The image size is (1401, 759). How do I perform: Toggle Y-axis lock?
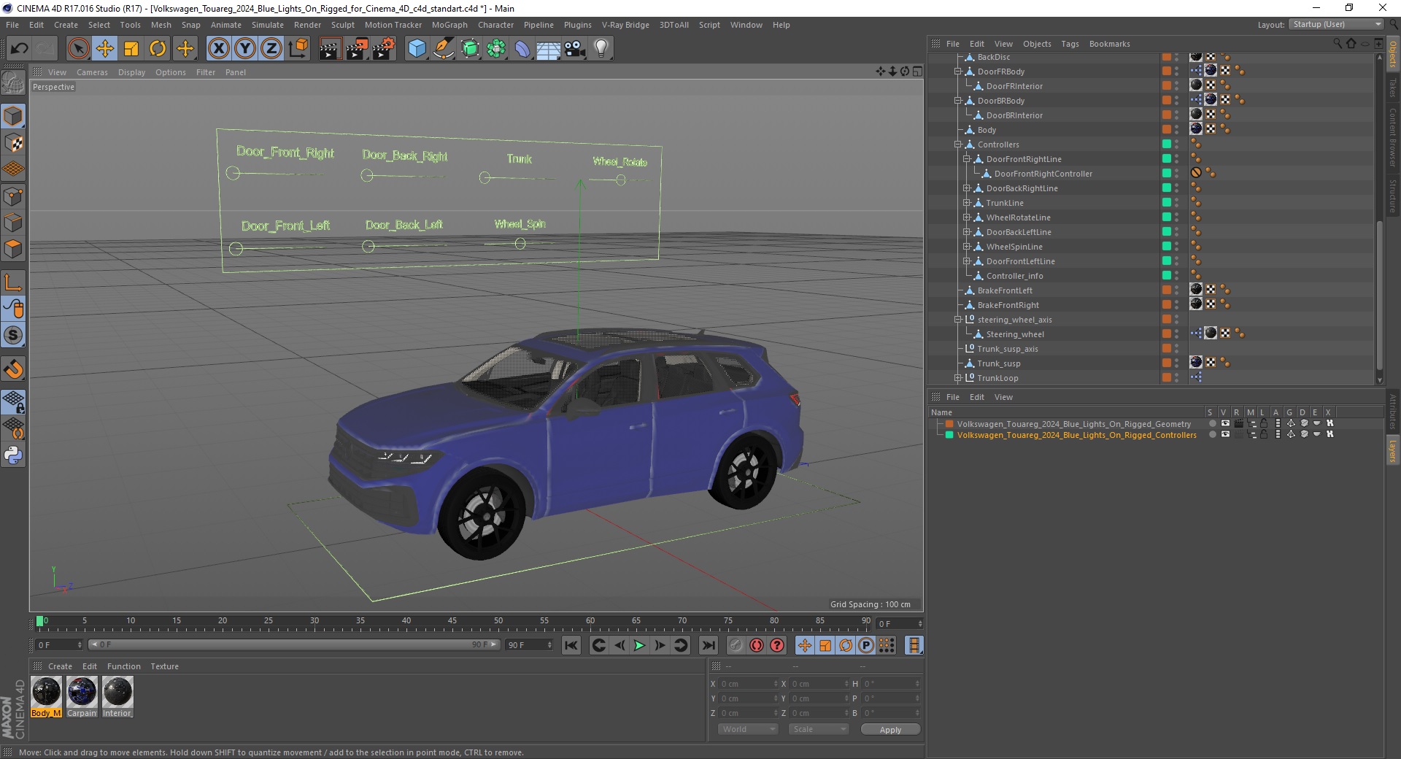click(245, 49)
